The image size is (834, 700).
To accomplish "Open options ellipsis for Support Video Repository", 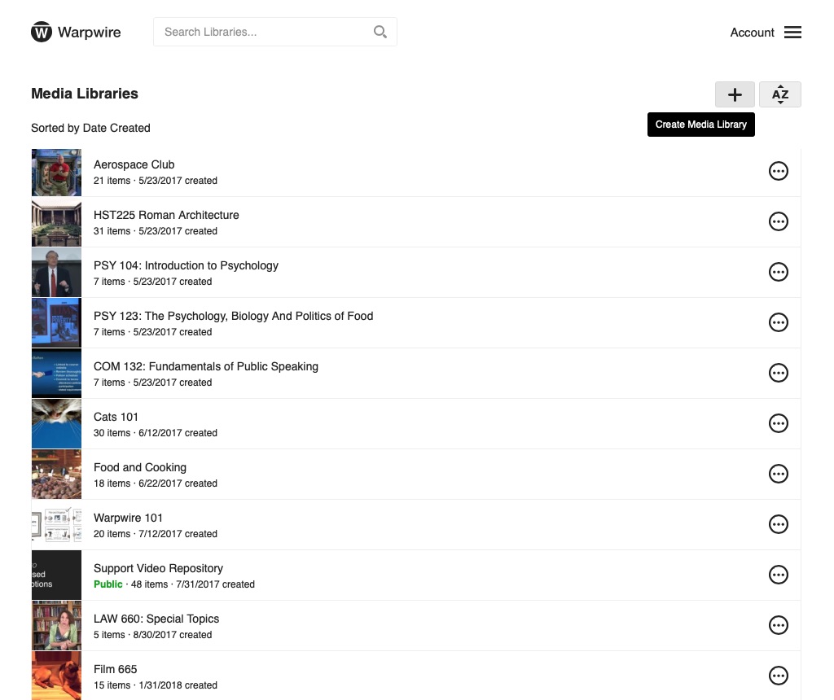I will point(779,575).
